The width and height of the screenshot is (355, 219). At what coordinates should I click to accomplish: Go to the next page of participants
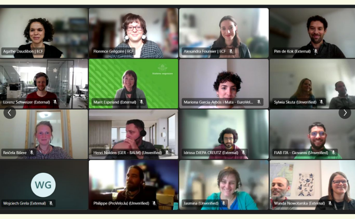click(345, 113)
